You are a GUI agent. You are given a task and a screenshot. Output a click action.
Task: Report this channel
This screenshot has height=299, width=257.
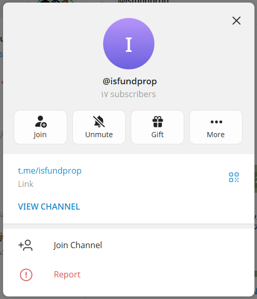pos(129,274)
